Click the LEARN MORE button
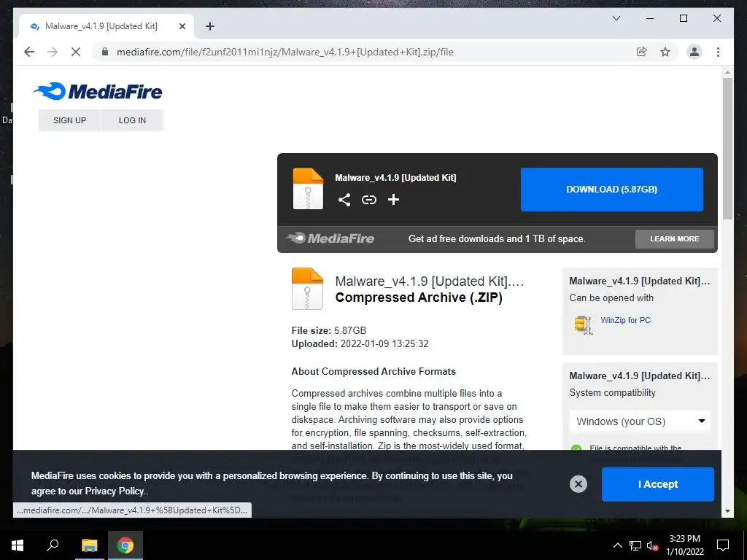This screenshot has width=747, height=560. [675, 239]
